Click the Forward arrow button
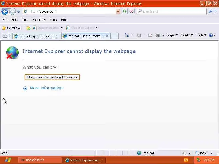 pos(12,11)
